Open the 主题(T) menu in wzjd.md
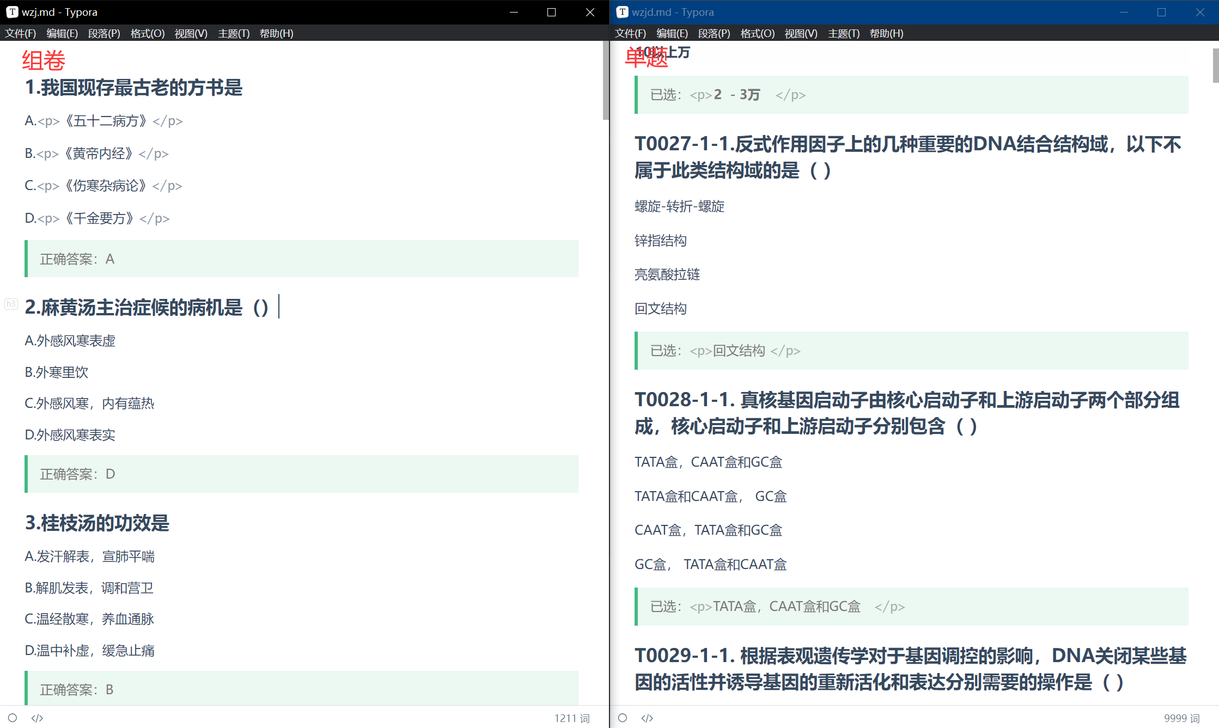Screen dimensions: 1219x728 (x=843, y=33)
